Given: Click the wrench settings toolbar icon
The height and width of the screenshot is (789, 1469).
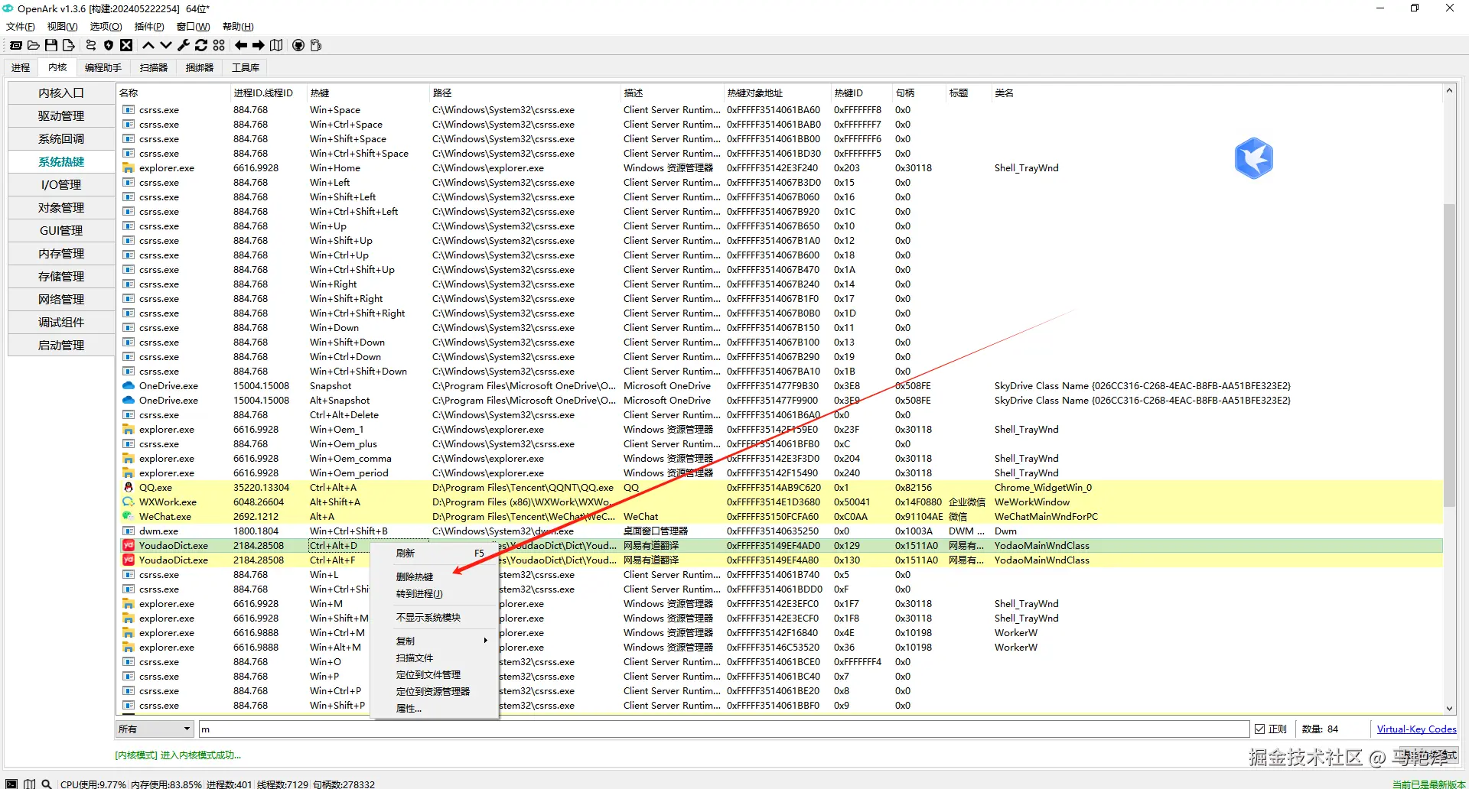Looking at the screenshot, I should pyautogui.click(x=184, y=46).
